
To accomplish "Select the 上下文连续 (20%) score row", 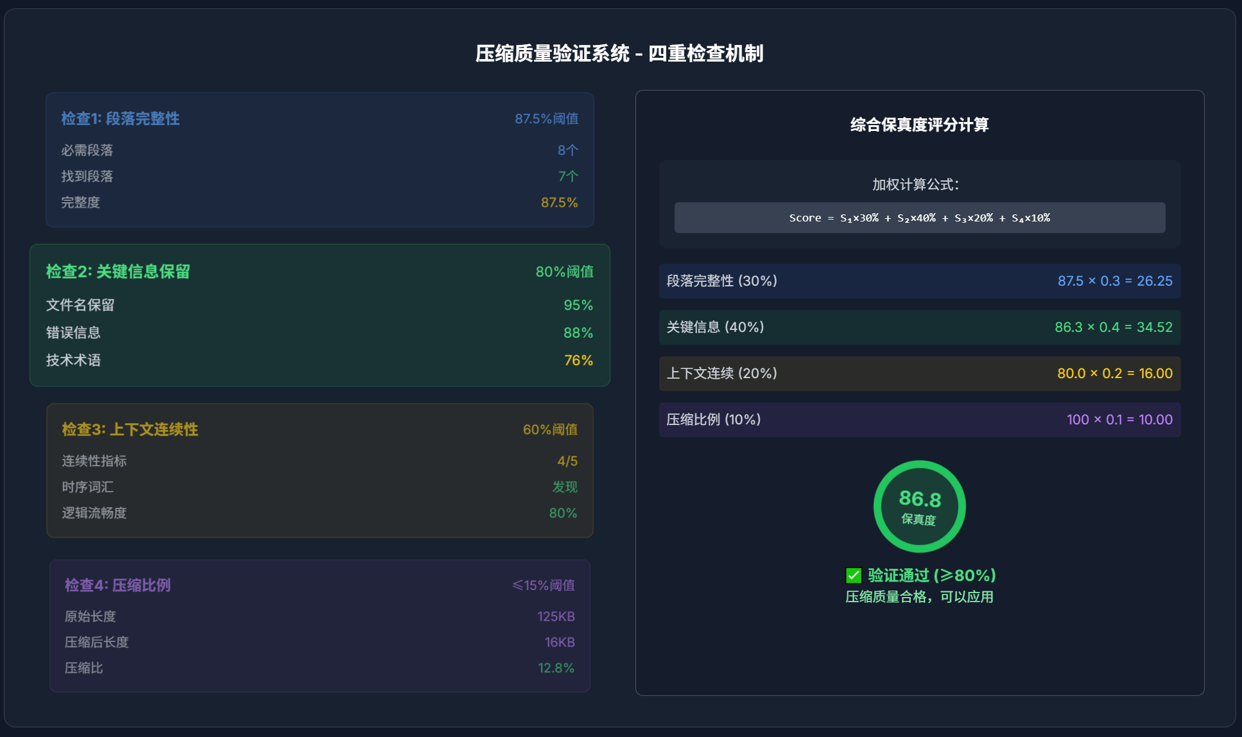I will click(919, 374).
